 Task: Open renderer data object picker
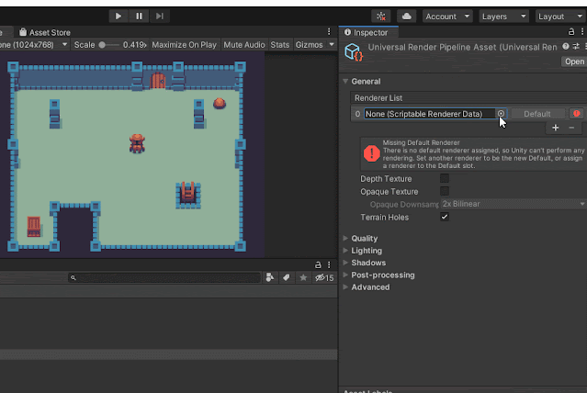click(501, 114)
